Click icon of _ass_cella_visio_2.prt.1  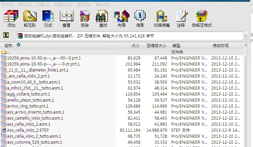[x=4, y=76]
